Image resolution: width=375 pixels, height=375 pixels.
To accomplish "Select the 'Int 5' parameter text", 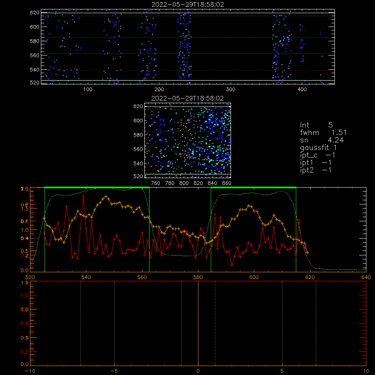I will coord(316,125).
